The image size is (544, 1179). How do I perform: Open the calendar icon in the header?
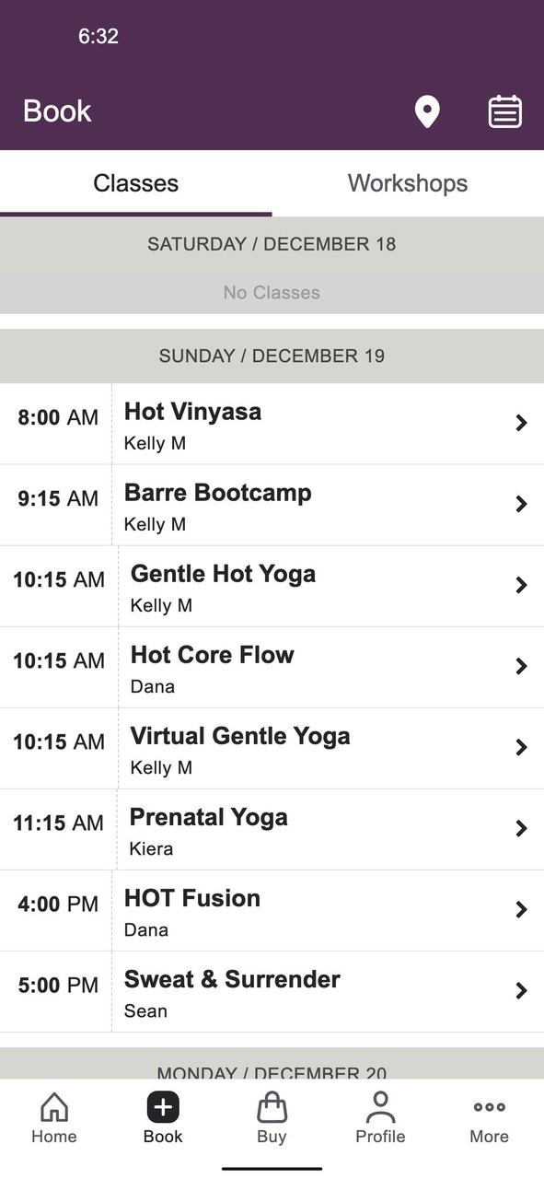coord(504,111)
